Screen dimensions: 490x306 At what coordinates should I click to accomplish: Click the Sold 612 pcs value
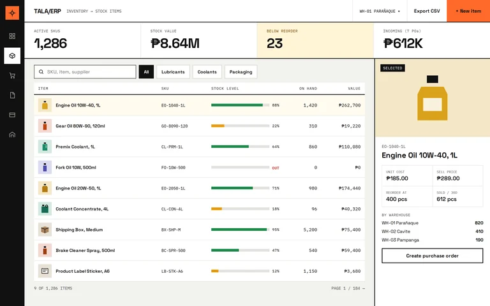pyautogui.click(x=447, y=199)
